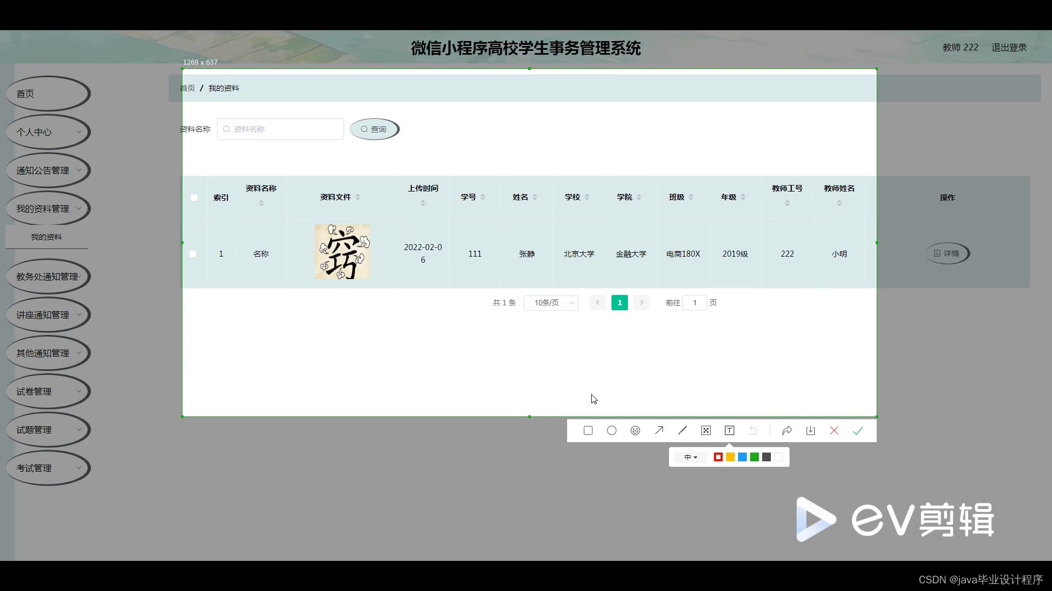This screenshot has width=1052, height=591.
Task: Toggle the select-all checkbox in table header
Action: coord(194,198)
